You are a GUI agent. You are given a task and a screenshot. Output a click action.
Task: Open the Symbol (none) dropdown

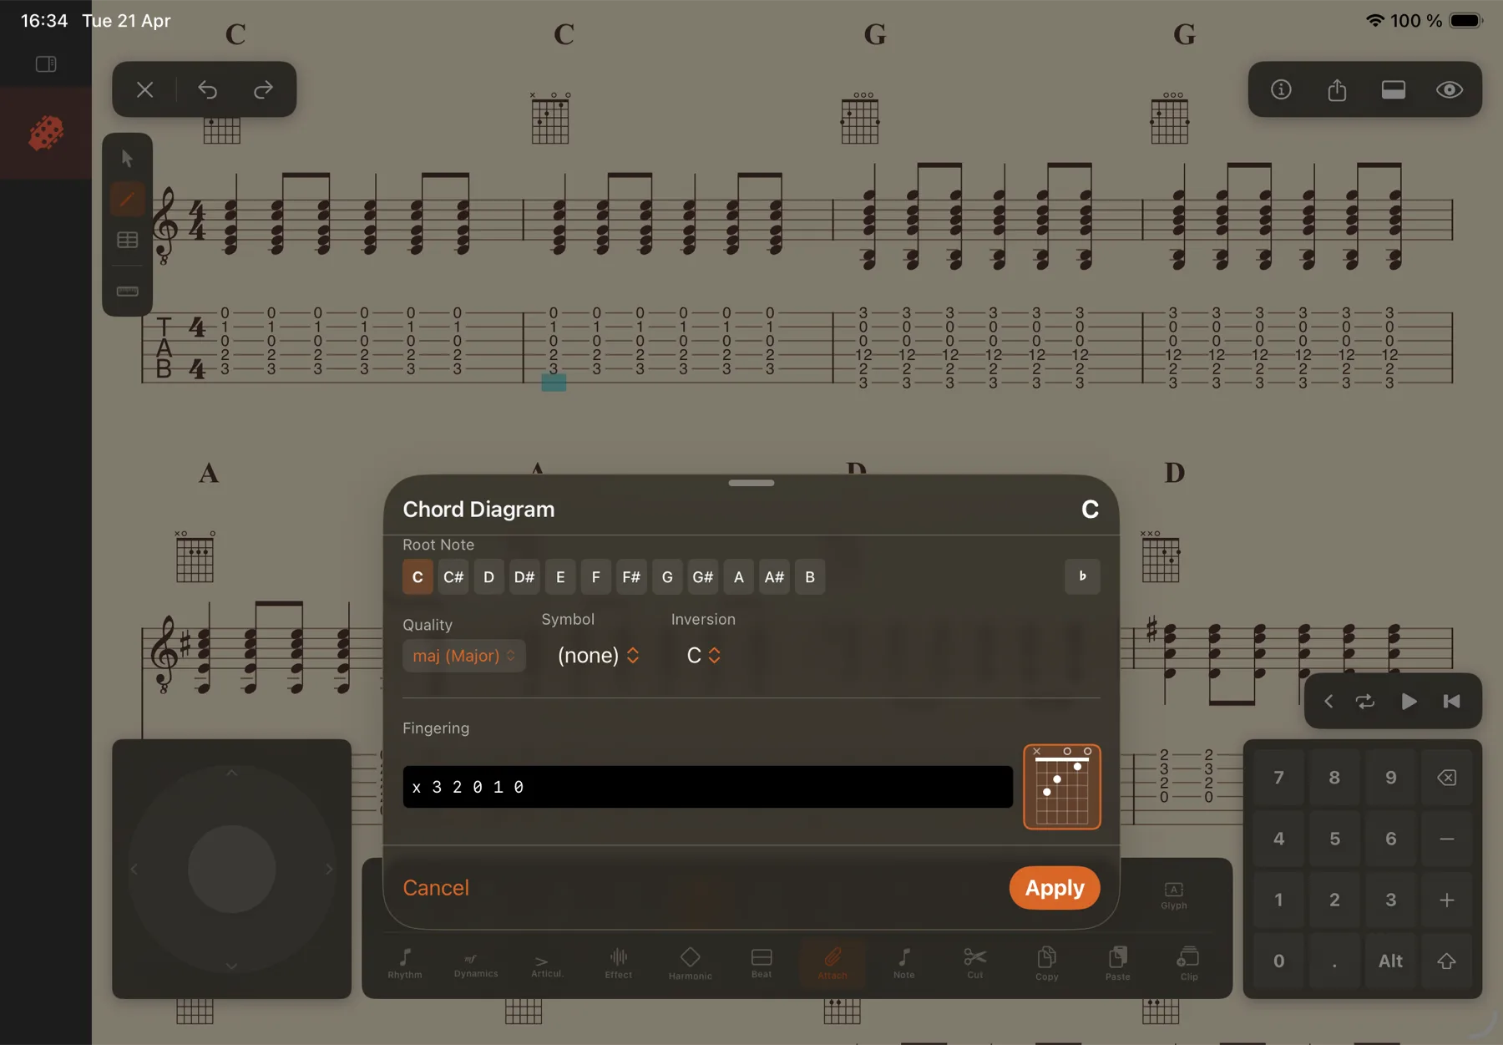pos(598,656)
